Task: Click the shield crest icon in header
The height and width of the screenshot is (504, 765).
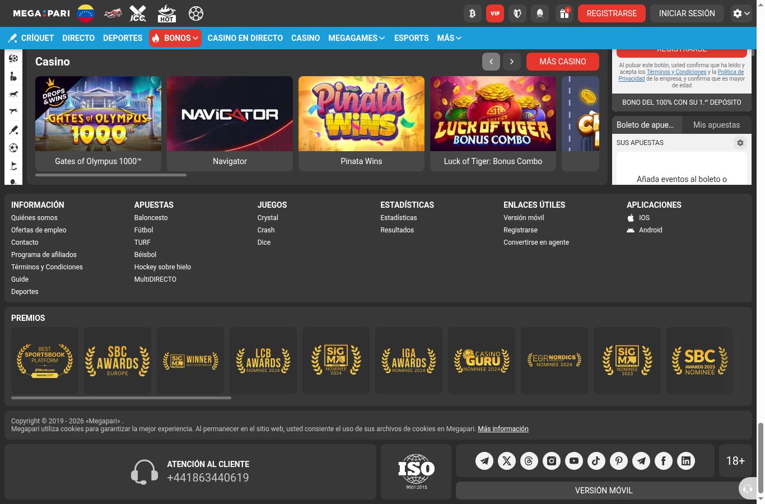Action: [517, 13]
